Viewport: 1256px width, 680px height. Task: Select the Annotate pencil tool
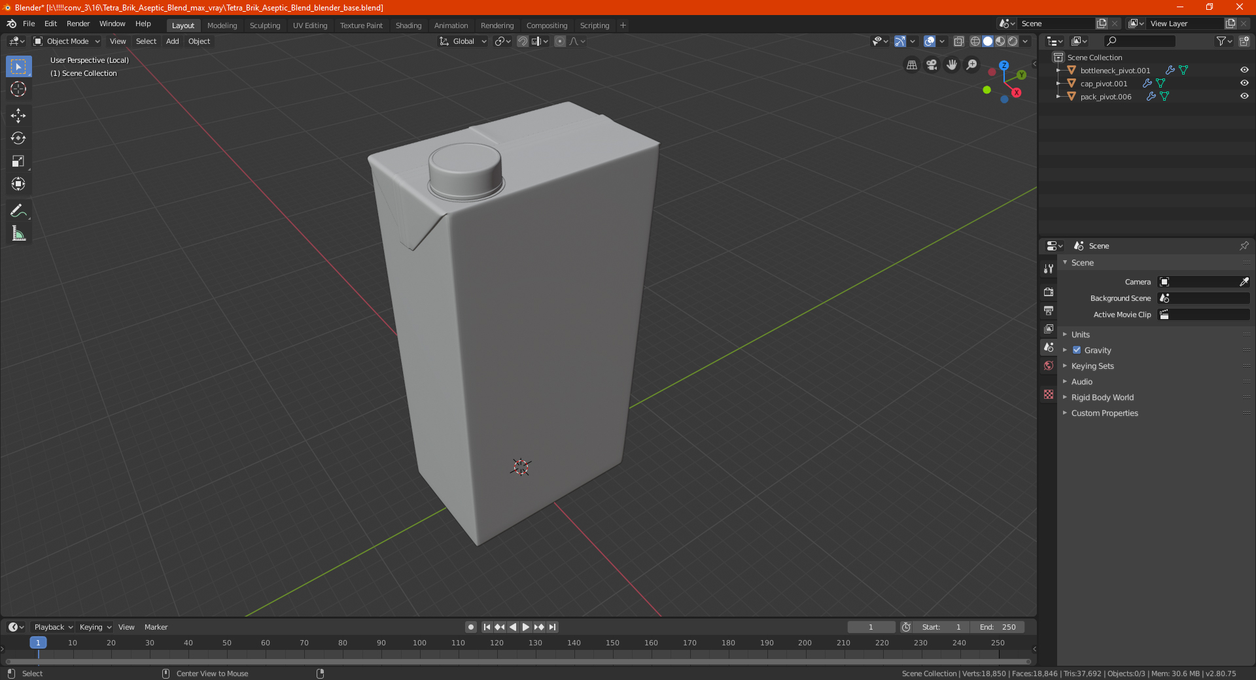pos(18,211)
